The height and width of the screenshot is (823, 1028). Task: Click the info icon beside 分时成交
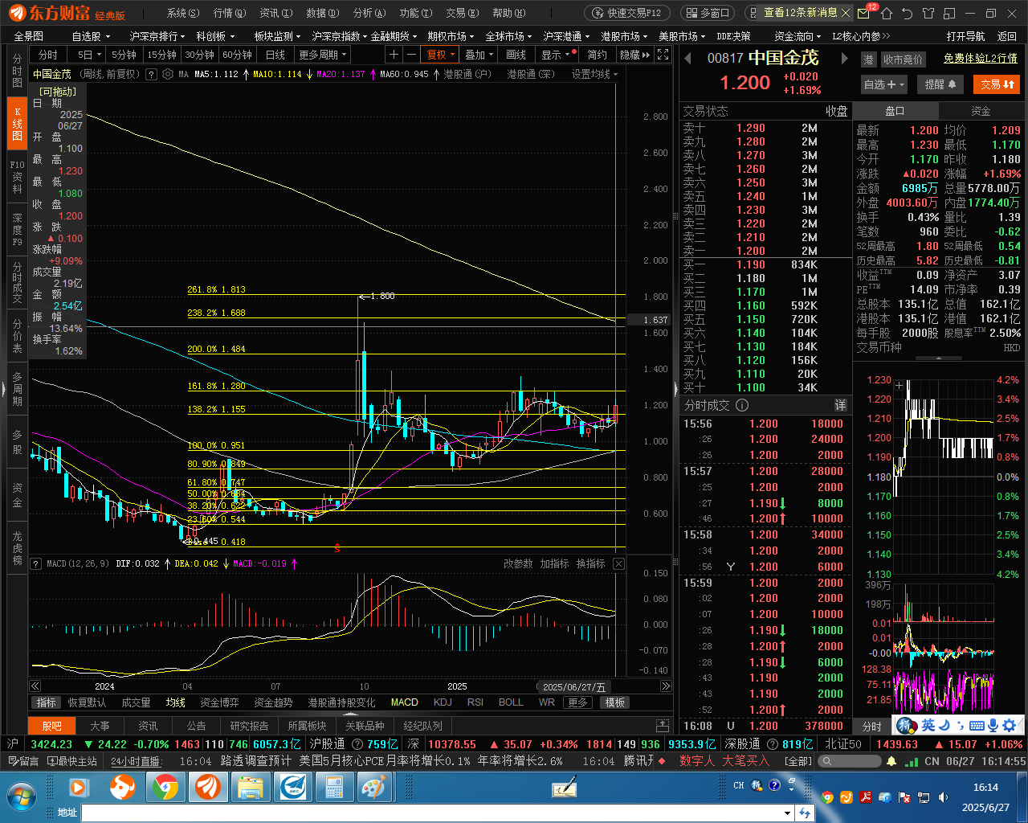pyautogui.click(x=742, y=405)
